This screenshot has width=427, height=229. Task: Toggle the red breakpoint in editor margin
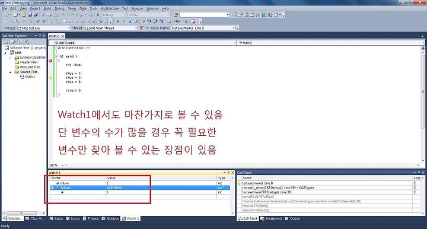point(50,61)
